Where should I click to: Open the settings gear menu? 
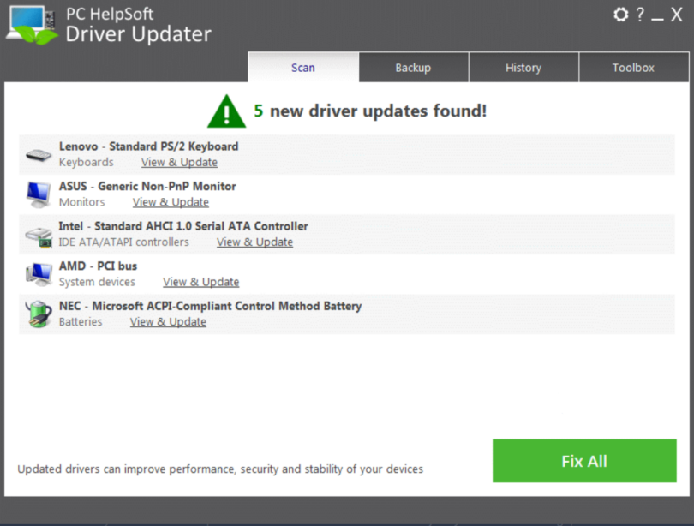(x=620, y=15)
